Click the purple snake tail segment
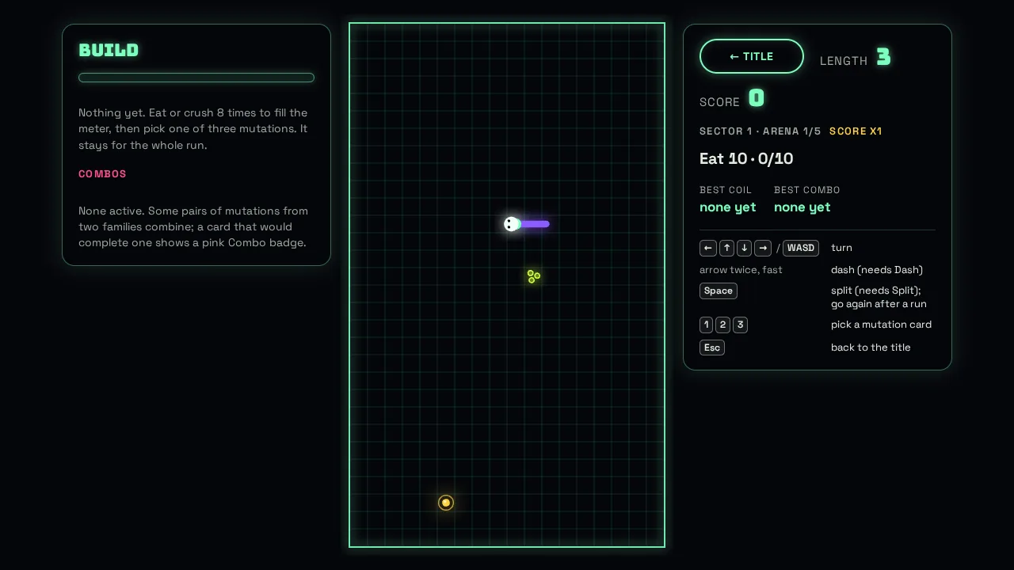Viewport: 1014px width, 570px height. tap(535, 224)
